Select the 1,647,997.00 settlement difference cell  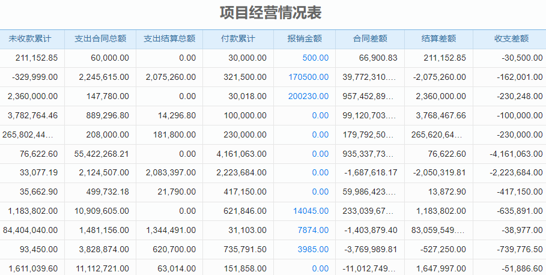click(440, 269)
